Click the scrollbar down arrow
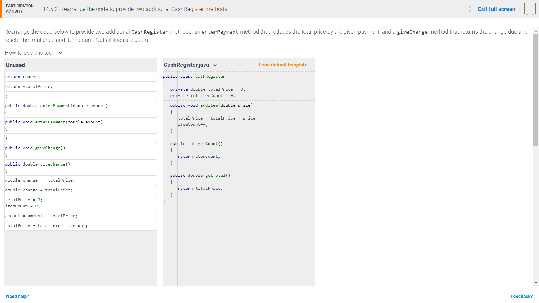 click(536, 283)
